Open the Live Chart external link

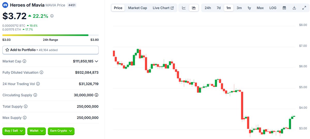coord(163,8)
